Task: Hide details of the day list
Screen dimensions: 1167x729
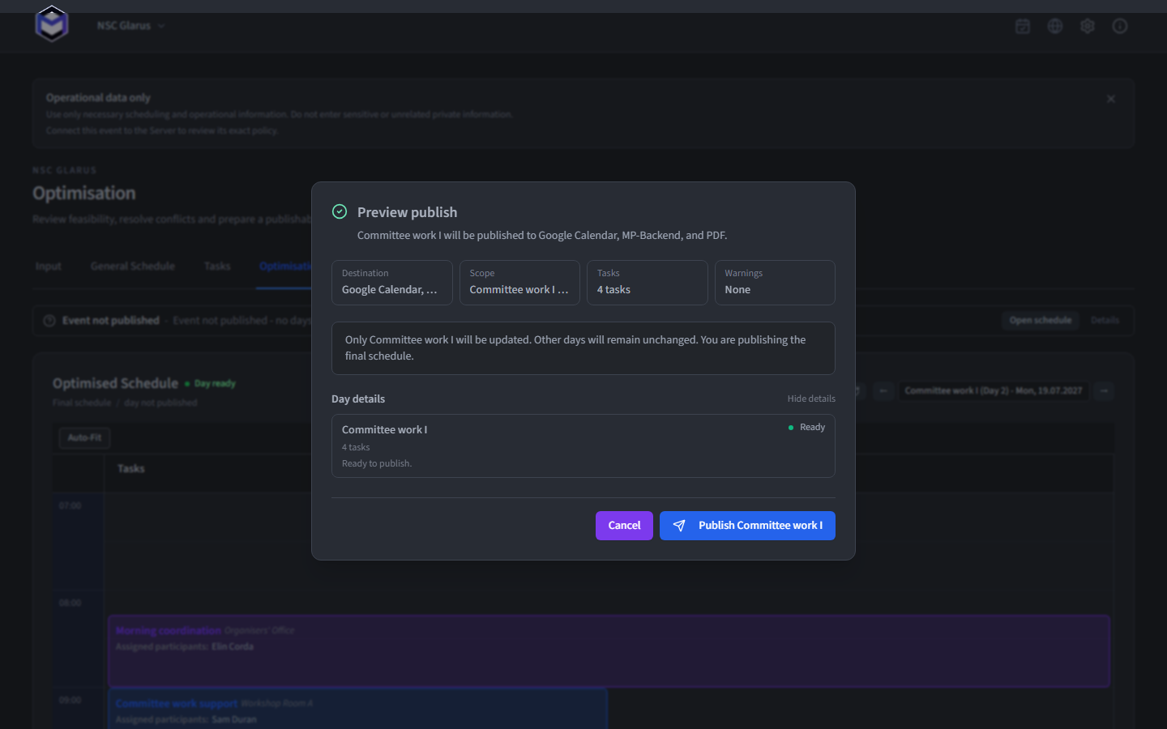Action: pos(811,399)
